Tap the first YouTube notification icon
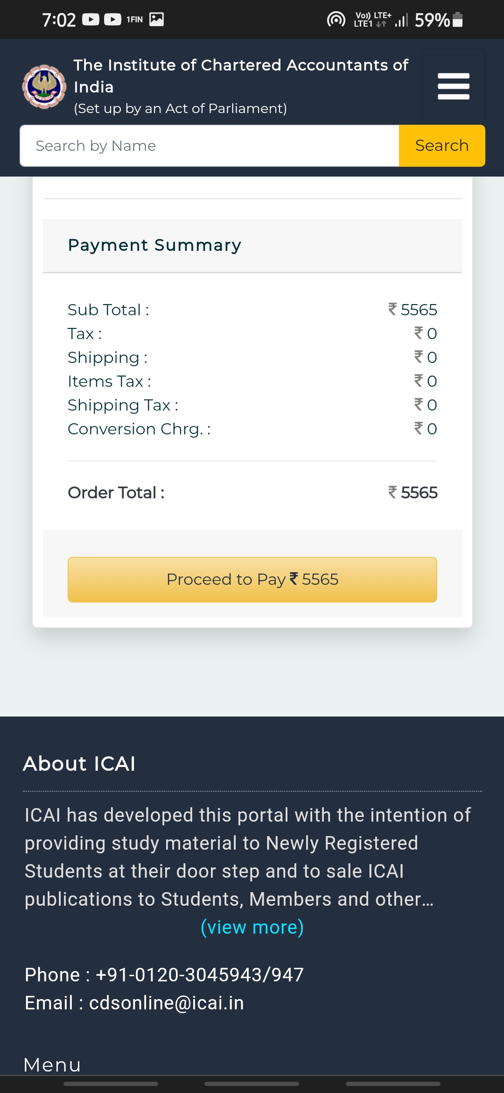This screenshot has width=504, height=1093. point(91,20)
